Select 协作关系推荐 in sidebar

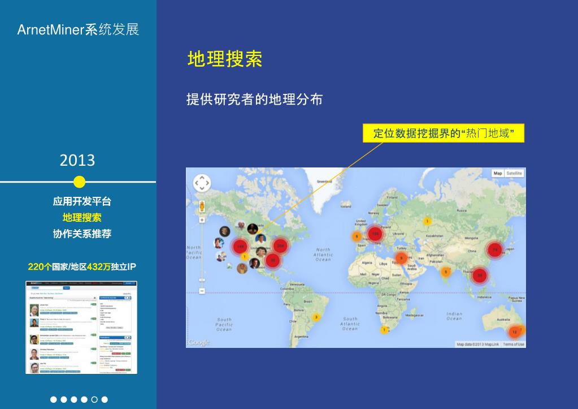(82, 234)
